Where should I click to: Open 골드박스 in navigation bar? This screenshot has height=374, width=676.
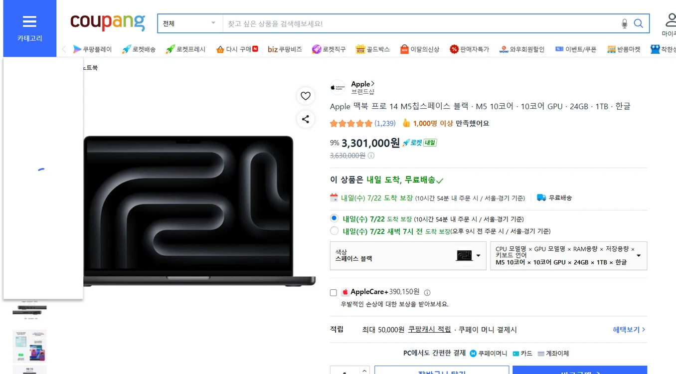click(372, 49)
